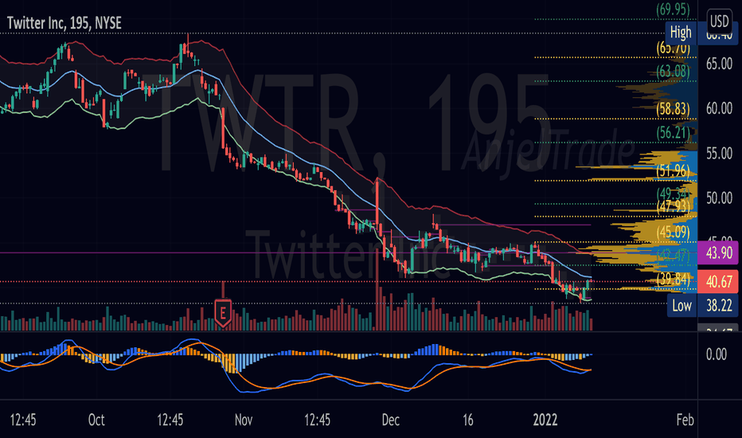
Task: Click the 40.67 current price label
Action: [x=719, y=282]
